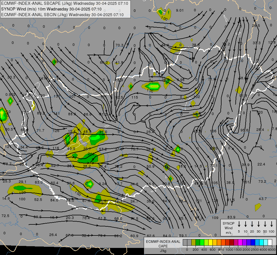
Task: Click the 2500 tick label on CAPE scale
Action: click(255, 250)
